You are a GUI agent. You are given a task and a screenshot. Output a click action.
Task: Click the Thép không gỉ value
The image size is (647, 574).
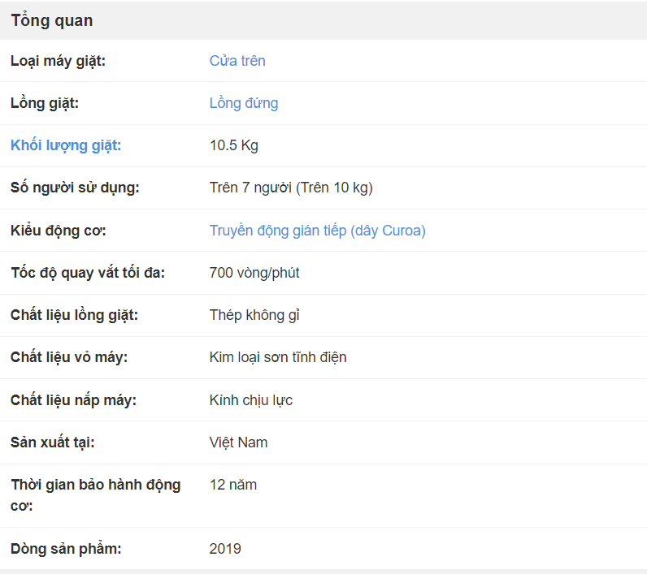tap(254, 315)
